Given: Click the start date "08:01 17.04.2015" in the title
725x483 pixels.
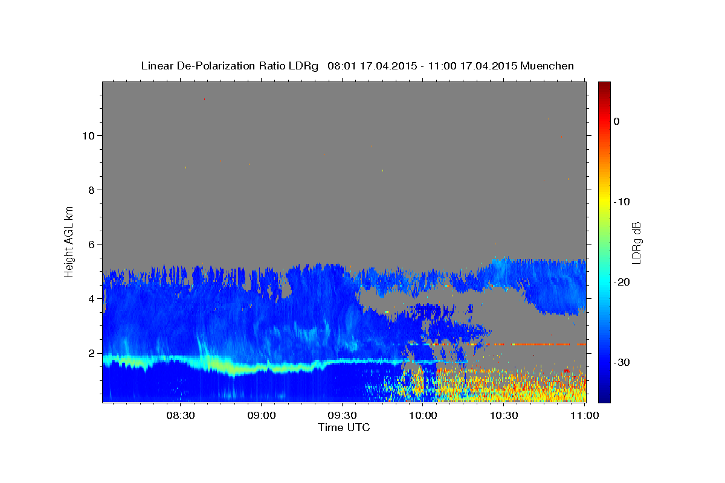Looking at the screenshot, I should [372, 66].
